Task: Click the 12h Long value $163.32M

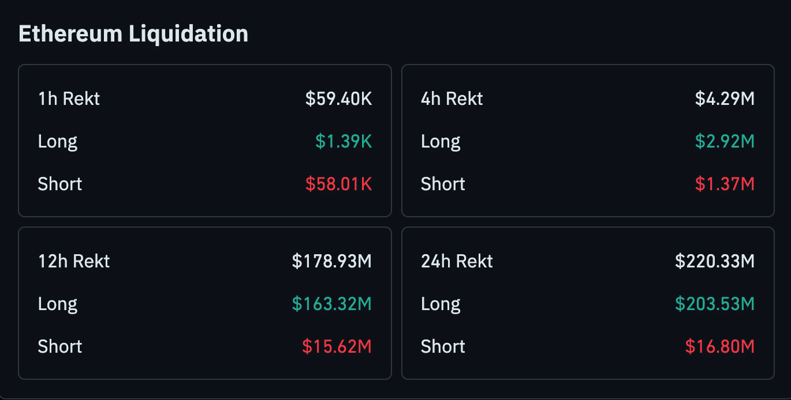Action: [x=331, y=304]
